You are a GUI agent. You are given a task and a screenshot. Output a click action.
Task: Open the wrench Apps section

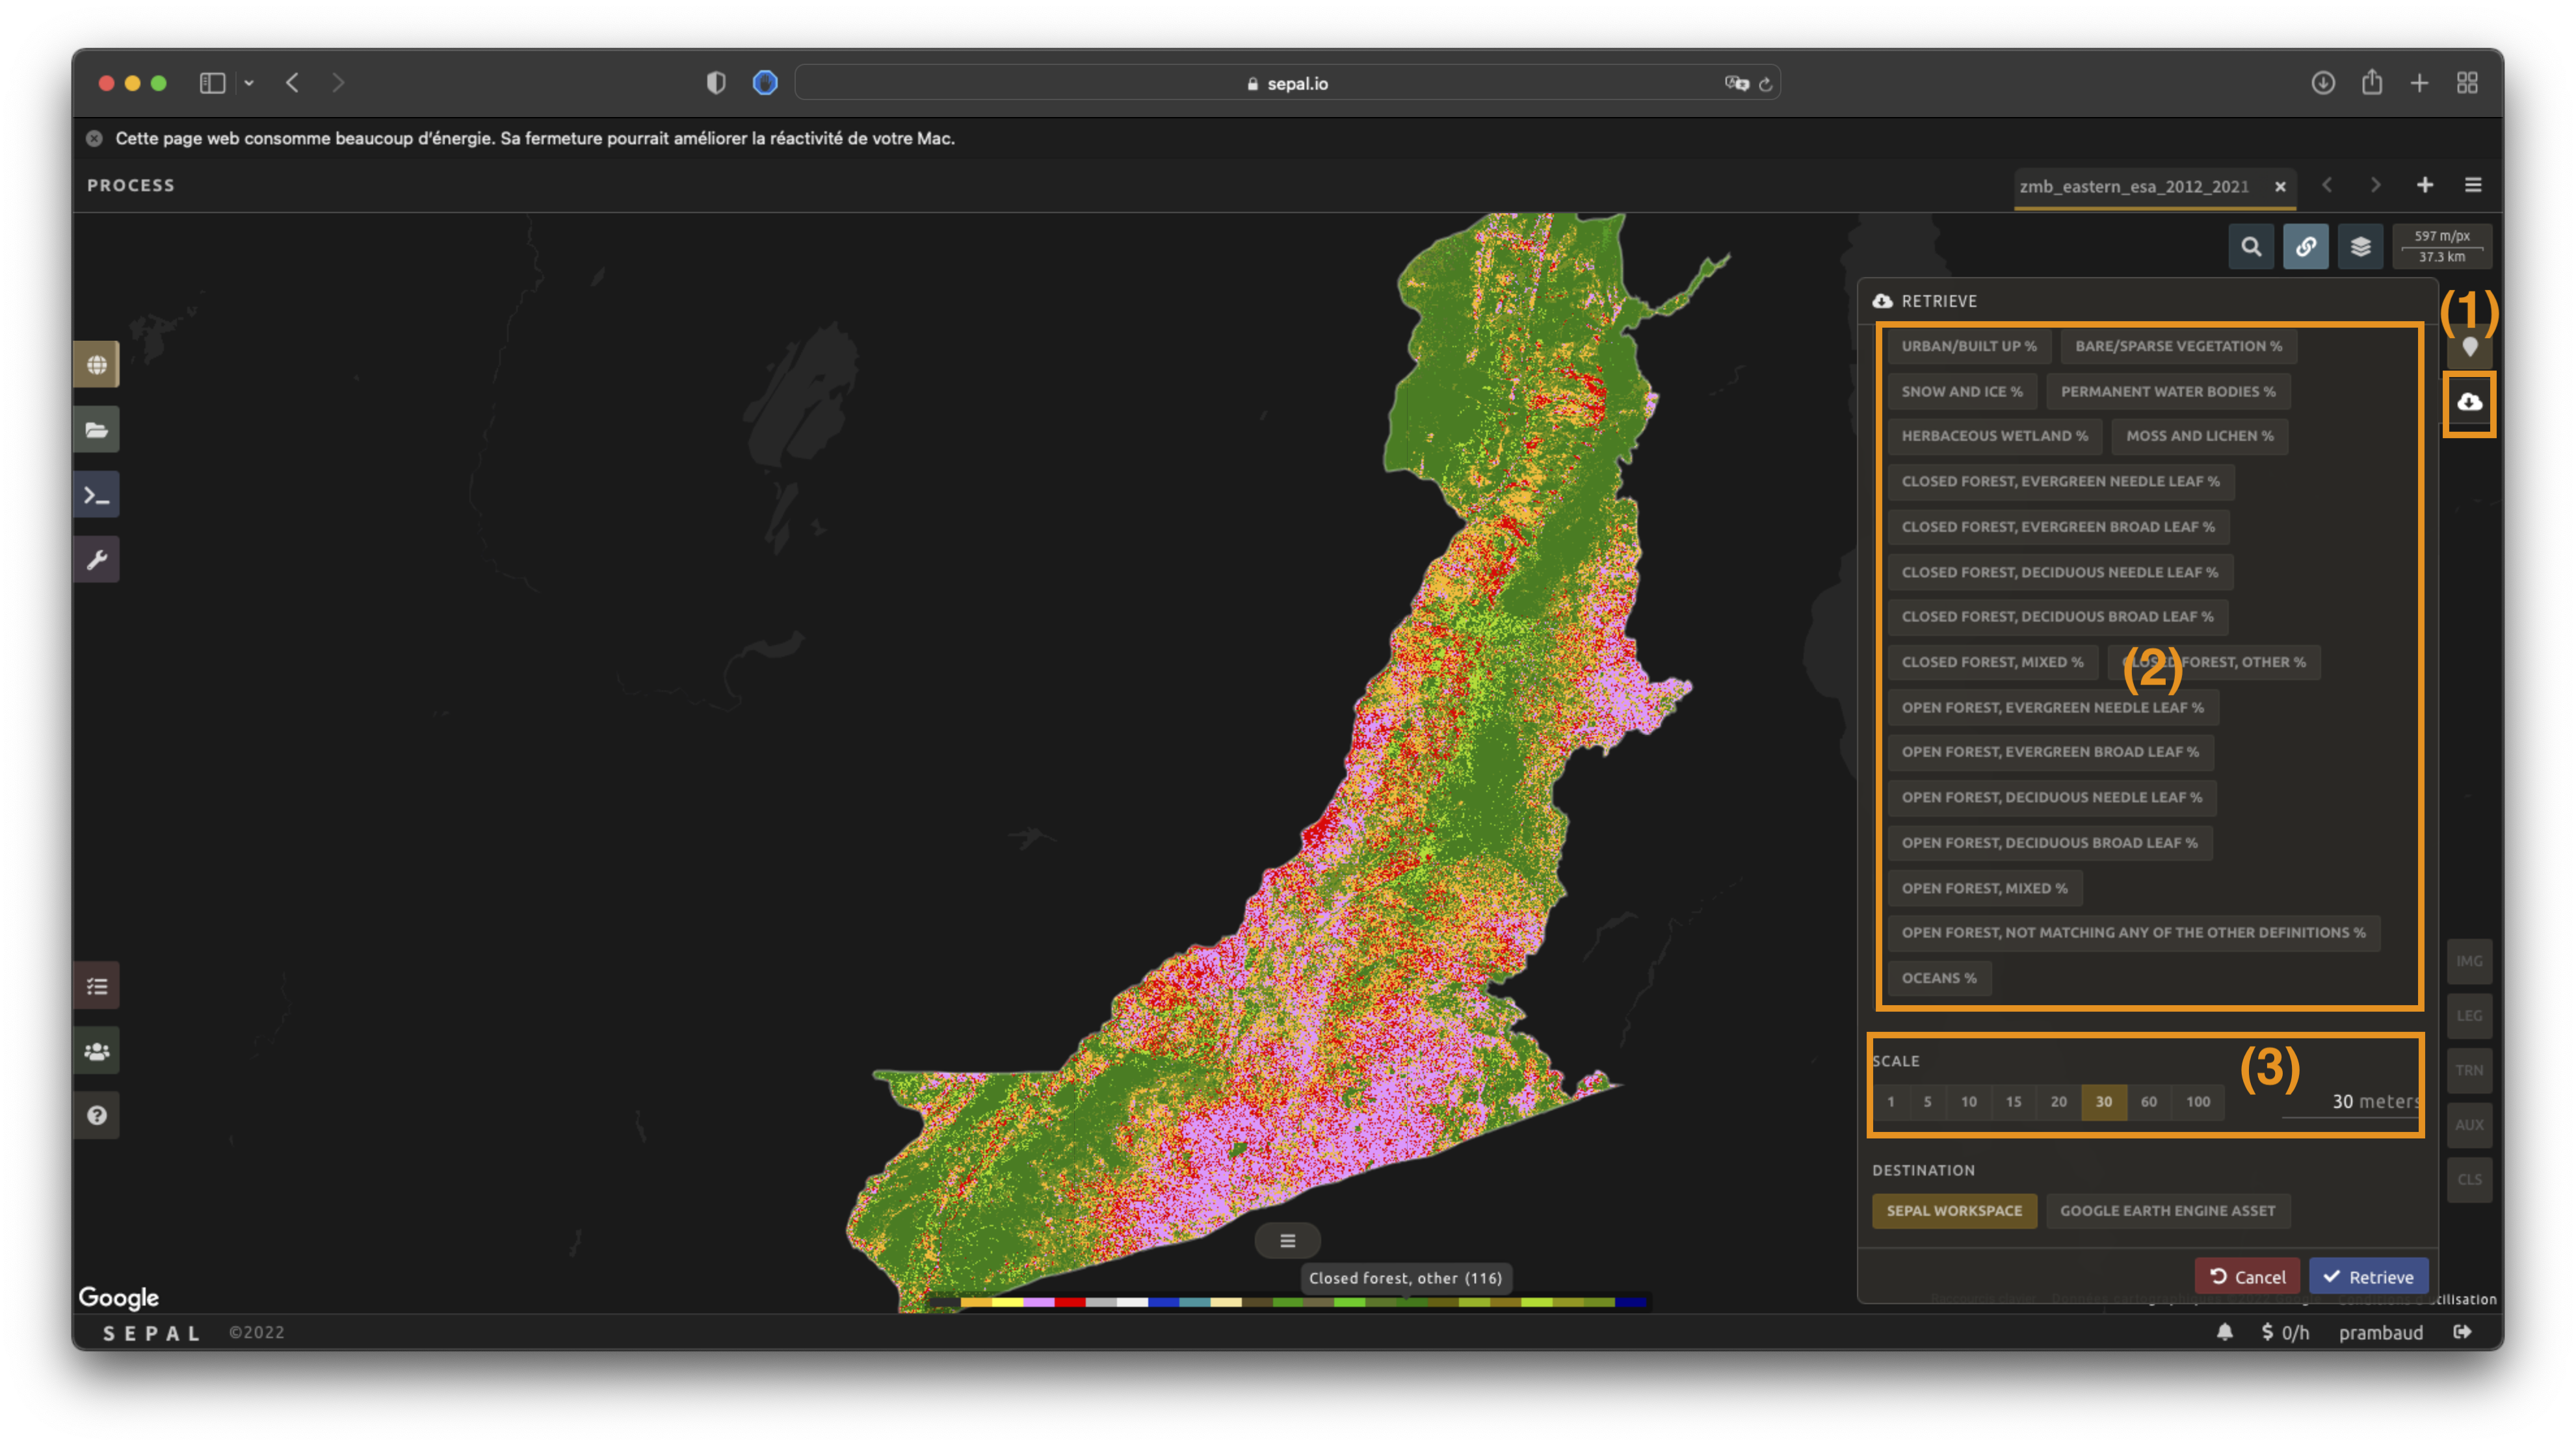pyautogui.click(x=96, y=559)
